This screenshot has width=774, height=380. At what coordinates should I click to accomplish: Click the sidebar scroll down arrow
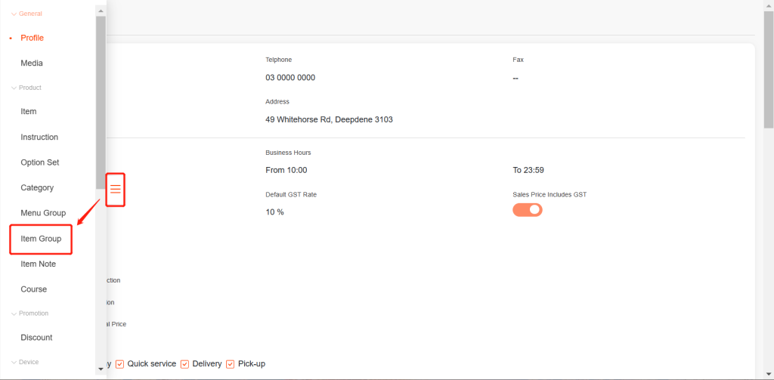(101, 369)
